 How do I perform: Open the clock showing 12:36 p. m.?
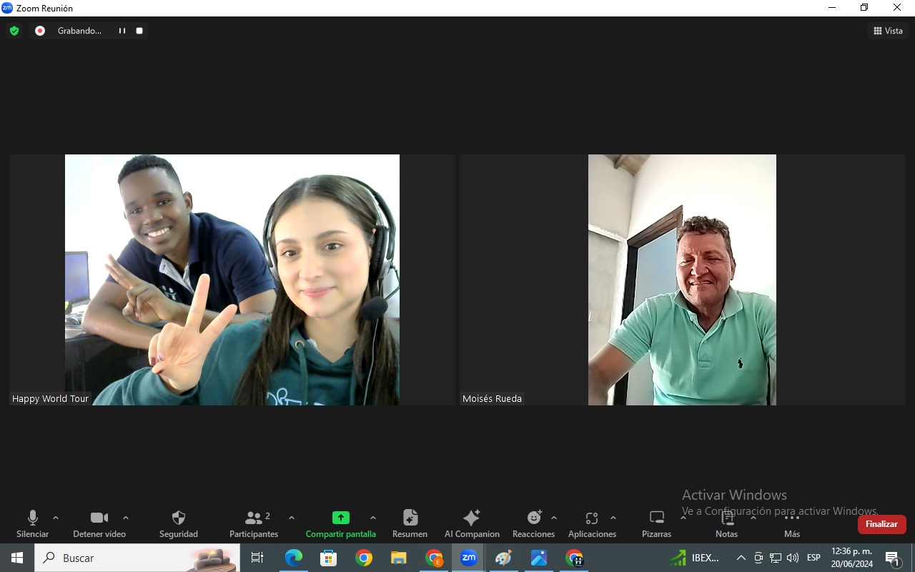(852, 558)
